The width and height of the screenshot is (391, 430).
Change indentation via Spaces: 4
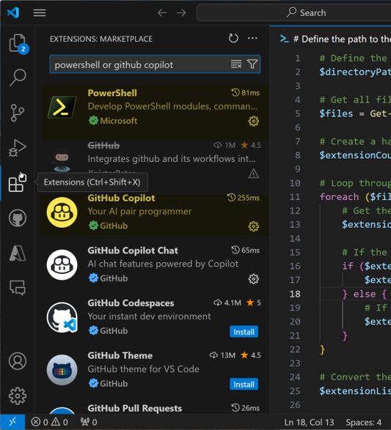(x=363, y=423)
